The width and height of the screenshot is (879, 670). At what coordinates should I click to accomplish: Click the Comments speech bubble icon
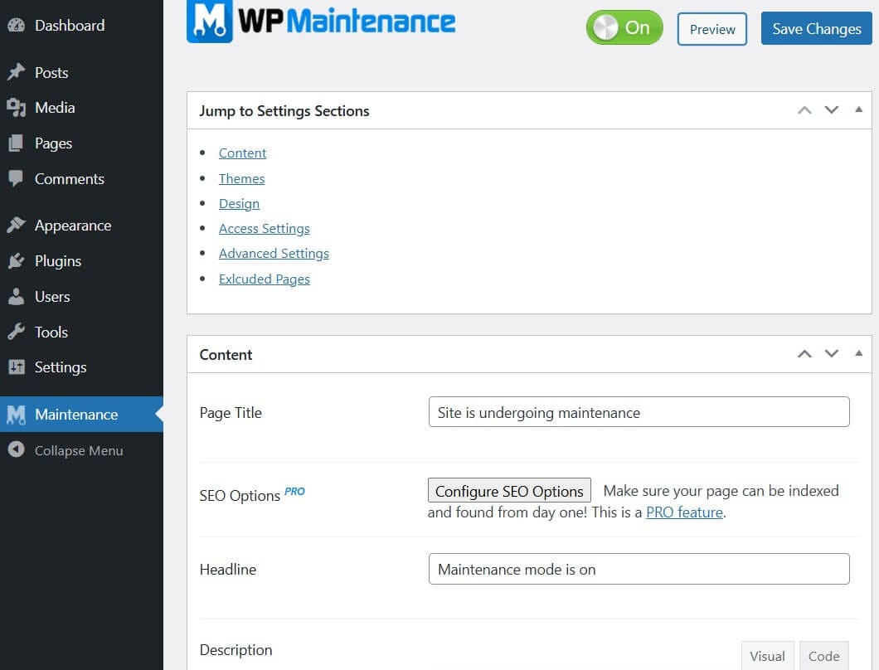tap(16, 178)
